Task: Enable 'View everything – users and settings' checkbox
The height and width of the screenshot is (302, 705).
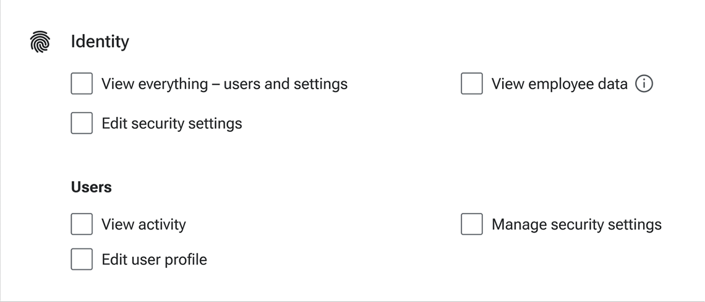Action: pyautogui.click(x=82, y=84)
